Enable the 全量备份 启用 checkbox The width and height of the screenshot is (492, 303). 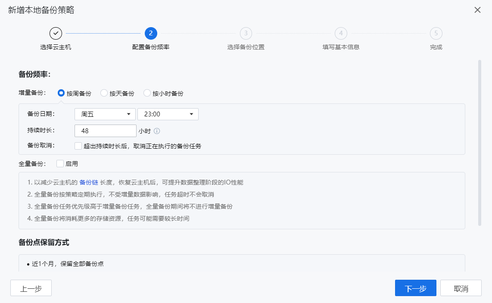(60, 163)
